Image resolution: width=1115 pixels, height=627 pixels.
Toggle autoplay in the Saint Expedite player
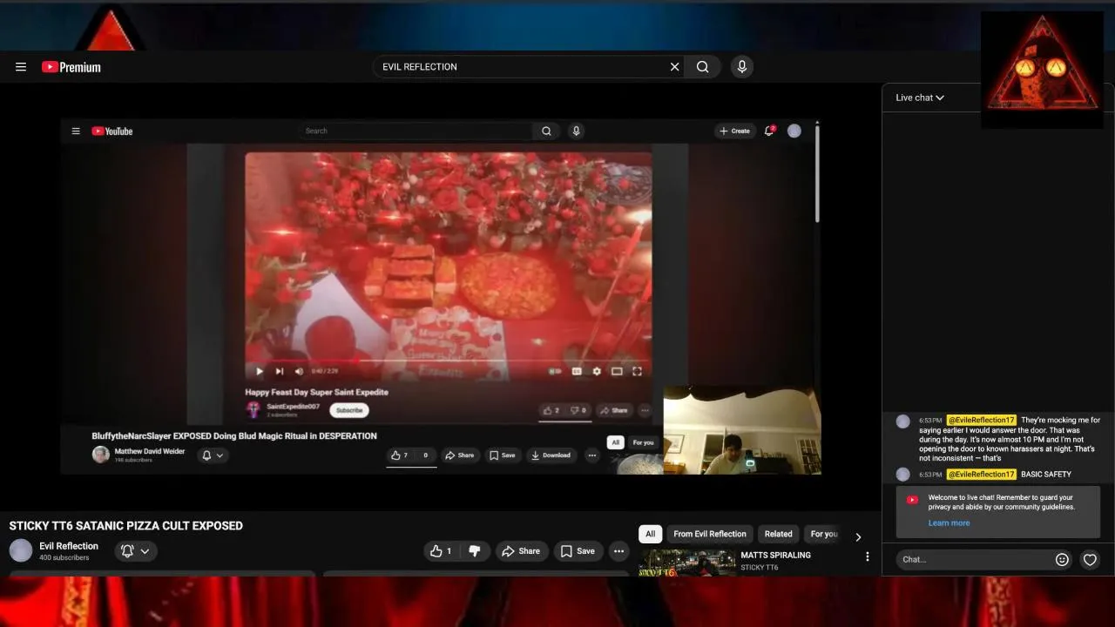click(x=555, y=371)
